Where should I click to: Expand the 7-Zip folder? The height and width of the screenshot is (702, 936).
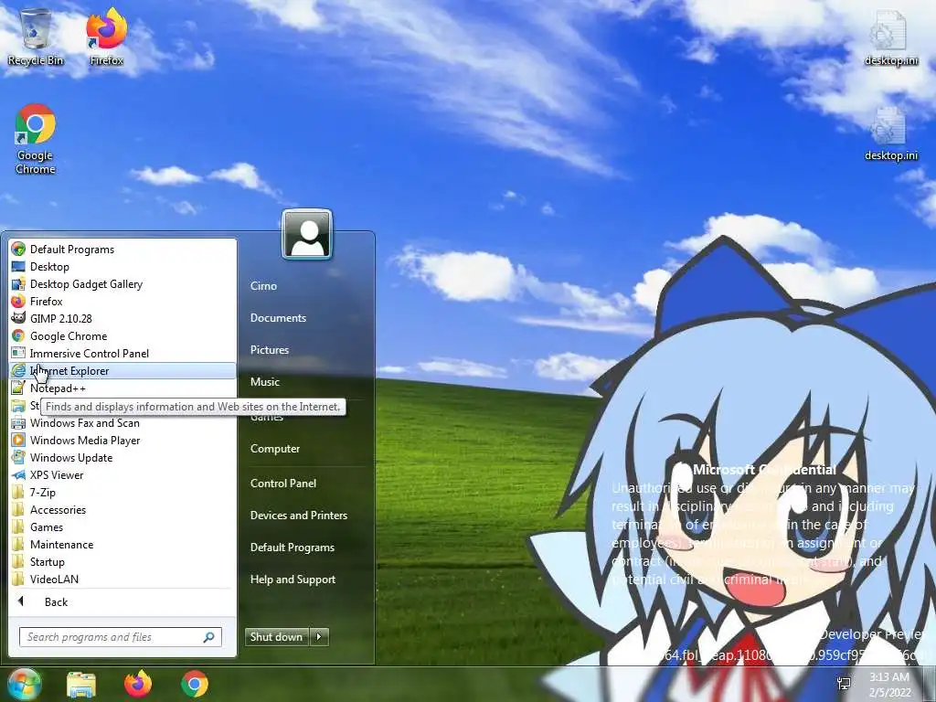(x=123, y=492)
